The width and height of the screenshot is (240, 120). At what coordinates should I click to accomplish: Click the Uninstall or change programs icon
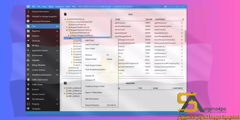click(28, 16)
